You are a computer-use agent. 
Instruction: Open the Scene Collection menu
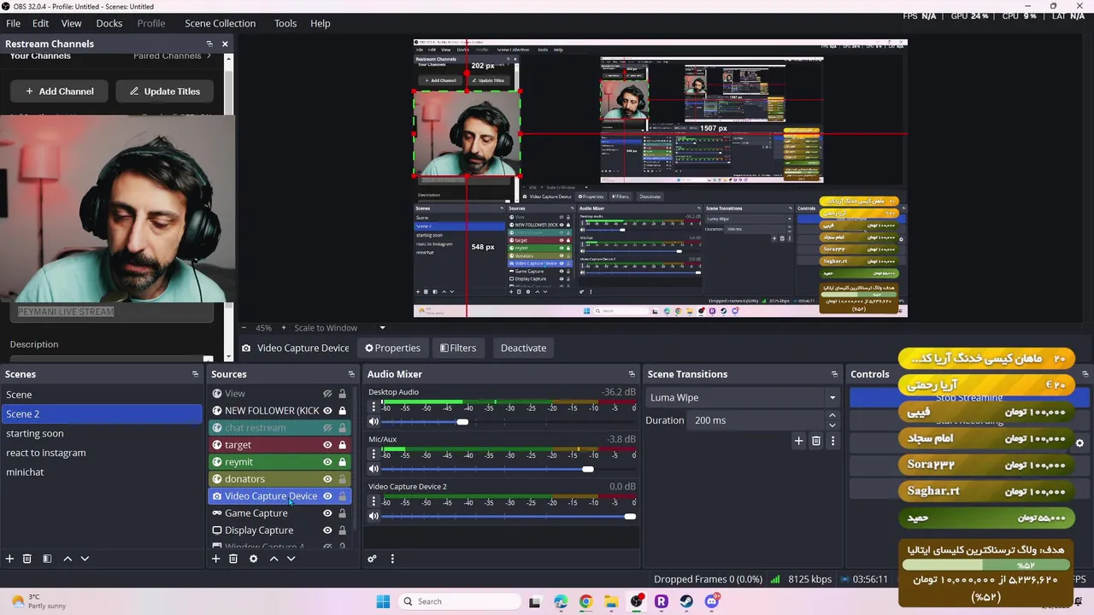220,23
